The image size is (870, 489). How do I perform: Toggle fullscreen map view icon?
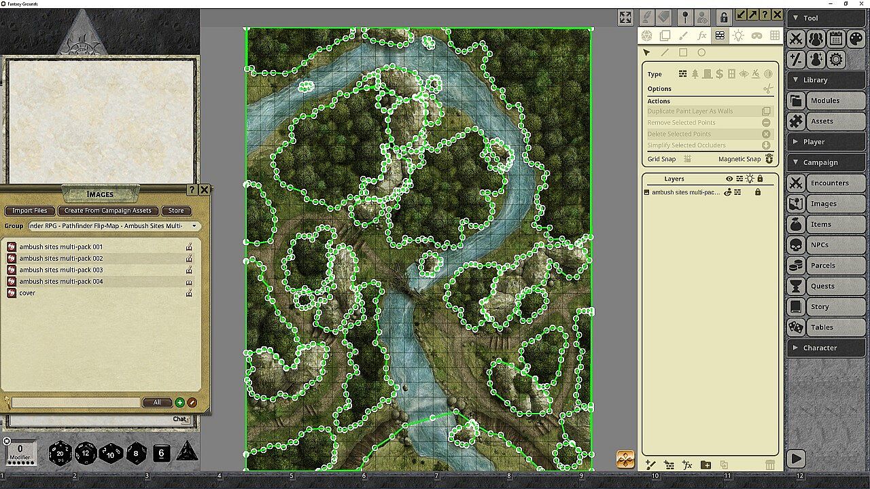click(x=625, y=17)
